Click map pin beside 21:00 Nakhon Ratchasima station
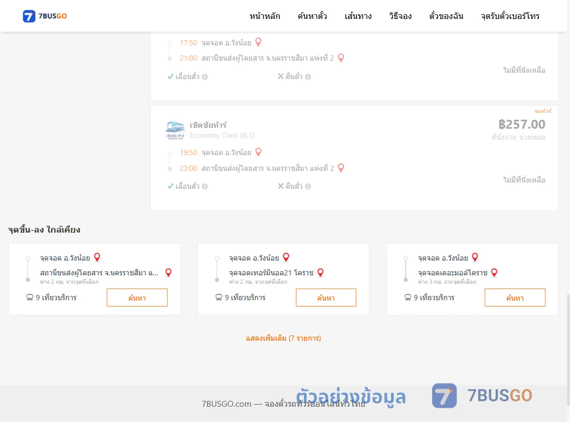 tap(341, 58)
